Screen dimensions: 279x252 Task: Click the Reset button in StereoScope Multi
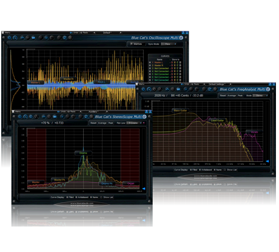[x=93, y=123]
